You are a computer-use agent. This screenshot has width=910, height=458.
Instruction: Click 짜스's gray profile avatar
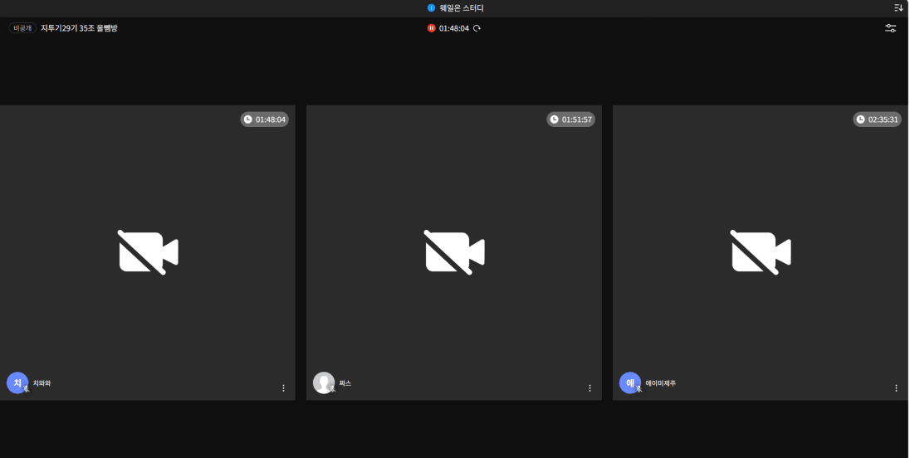pos(323,382)
